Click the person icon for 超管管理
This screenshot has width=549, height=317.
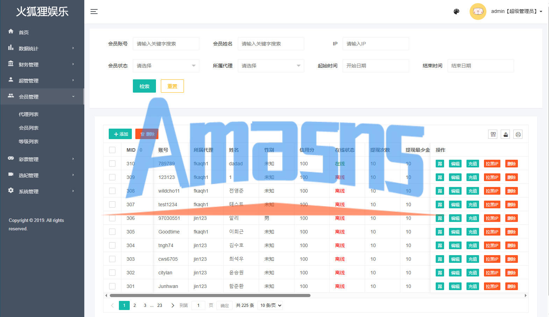point(11,80)
